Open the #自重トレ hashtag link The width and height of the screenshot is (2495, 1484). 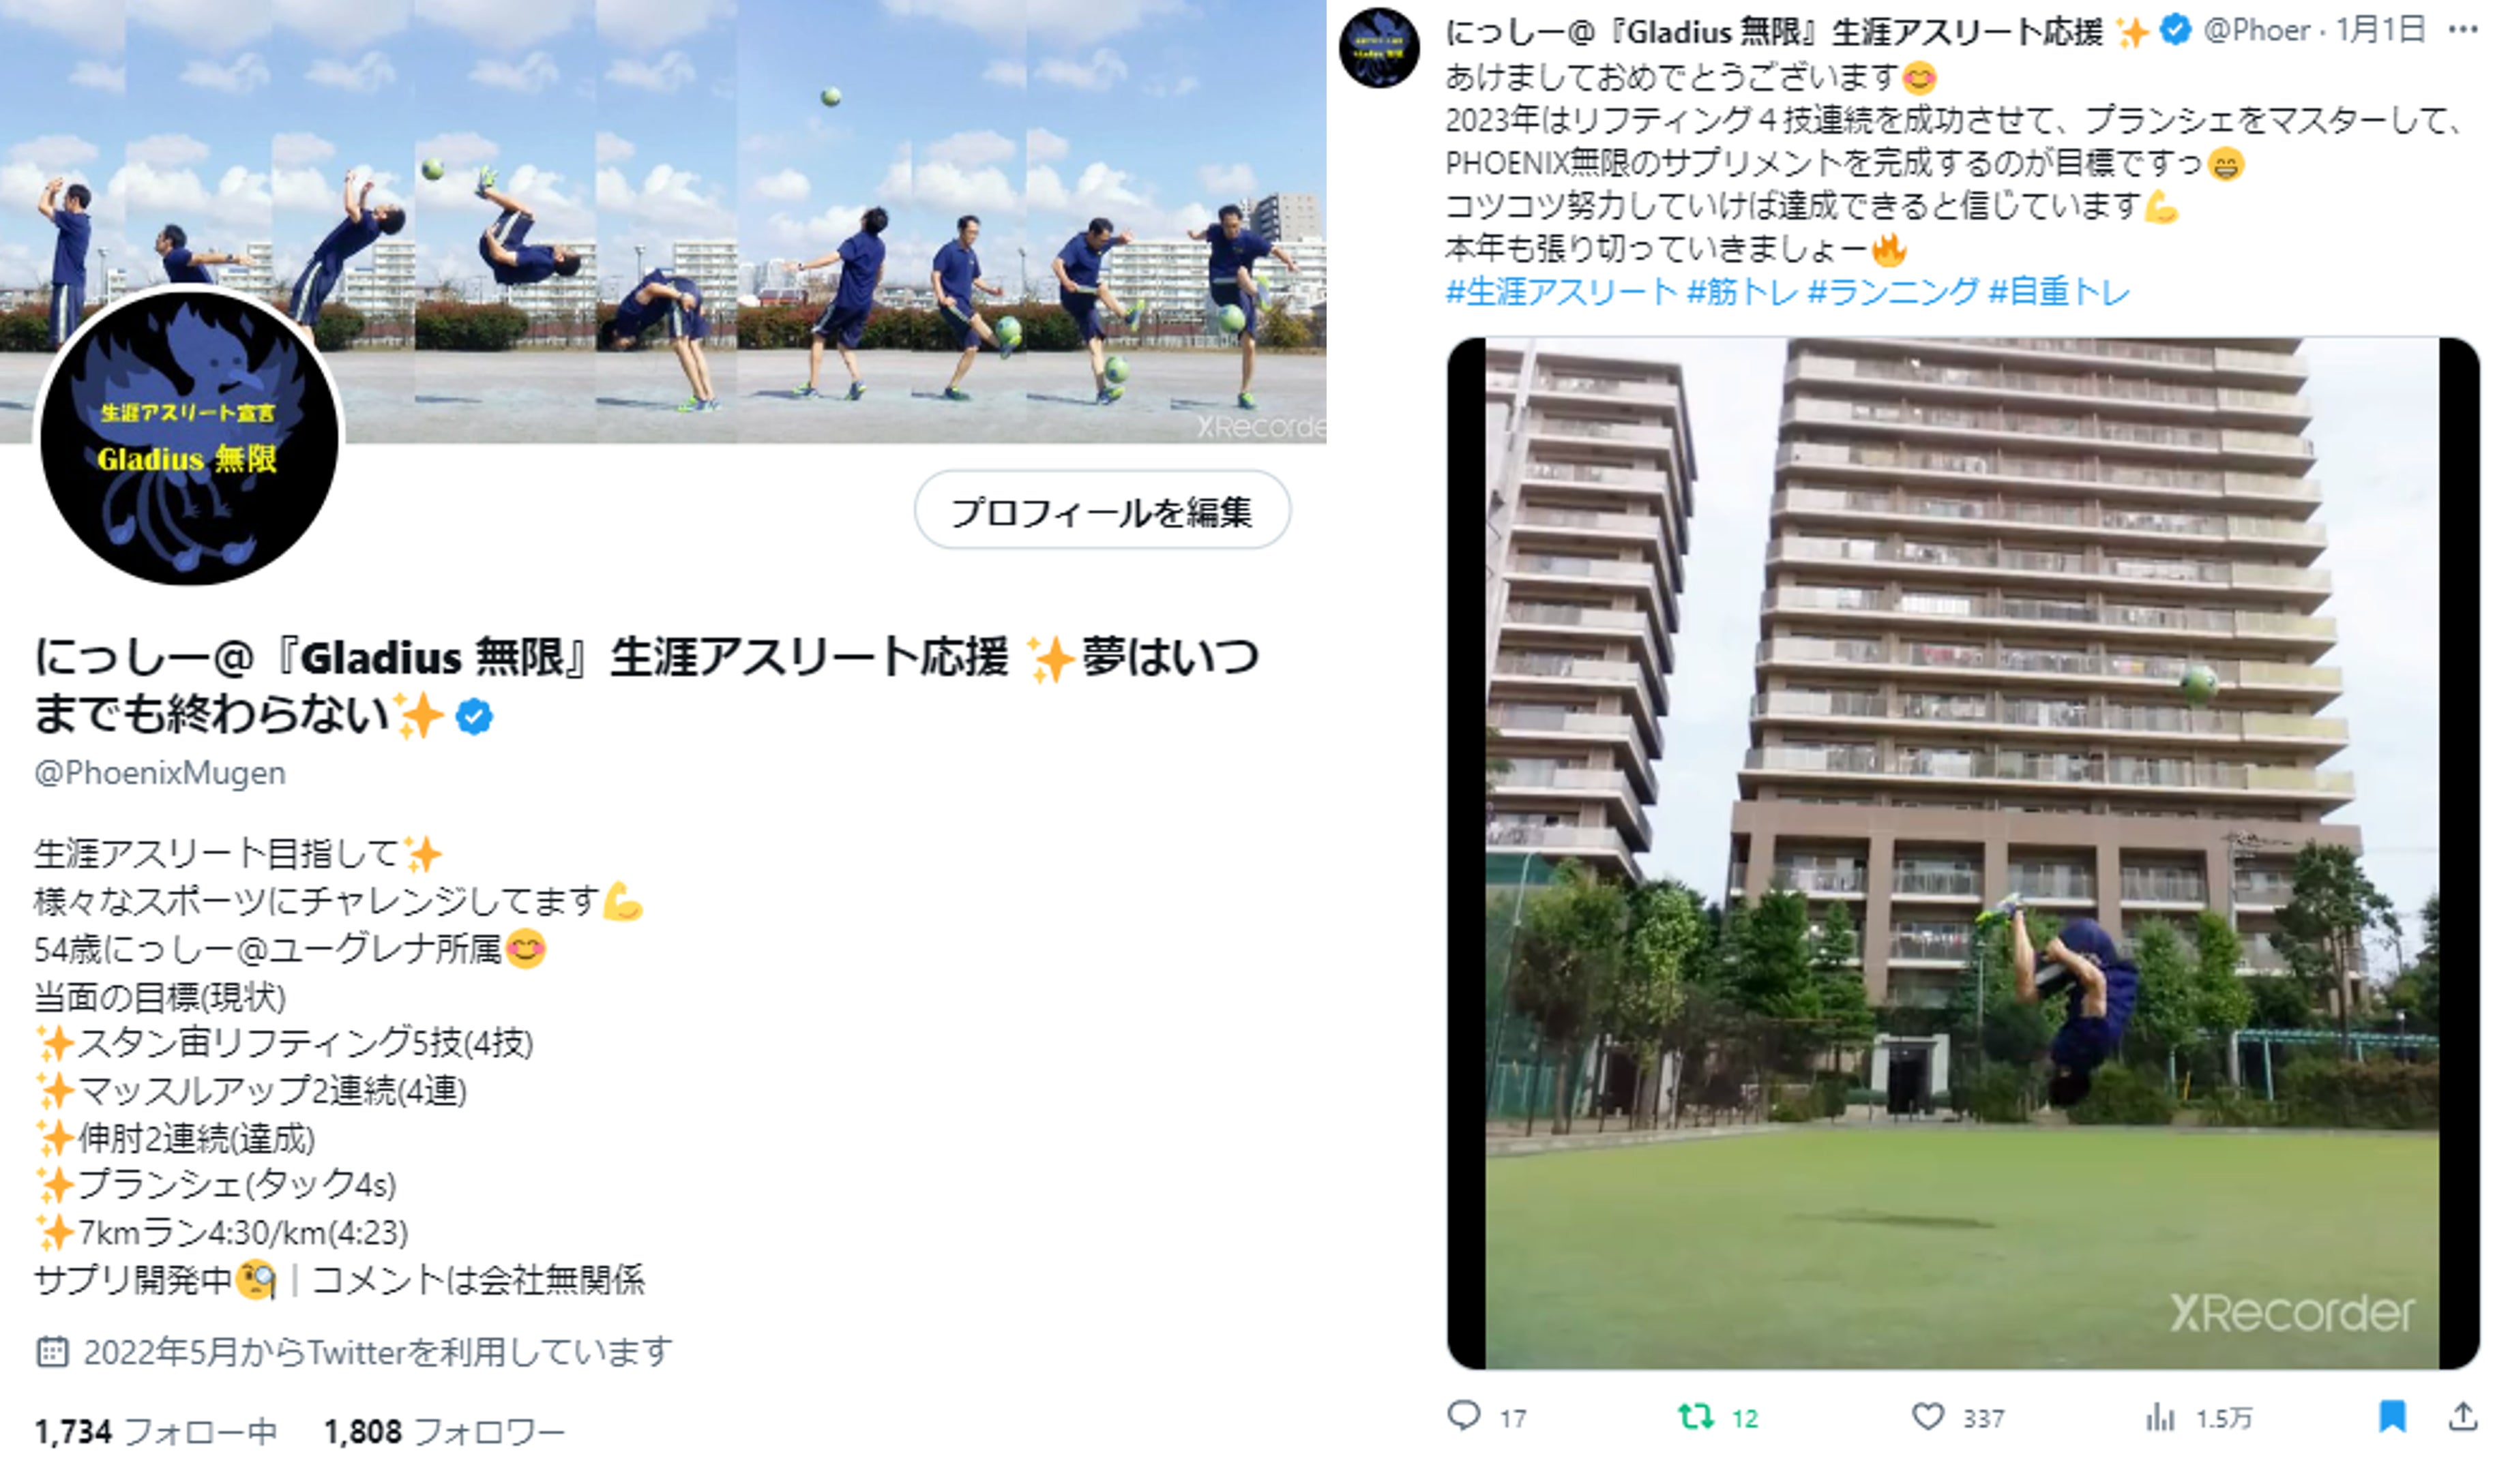tap(2058, 291)
